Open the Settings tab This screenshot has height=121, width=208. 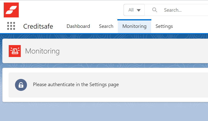click(164, 26)
